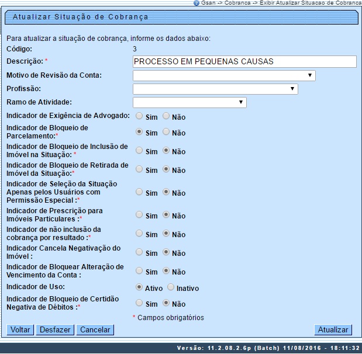This screenshot has width=362, height=354.
Task: Open the Motivo de Revisão da Conta dropdown
Action: tap(224, 75)
